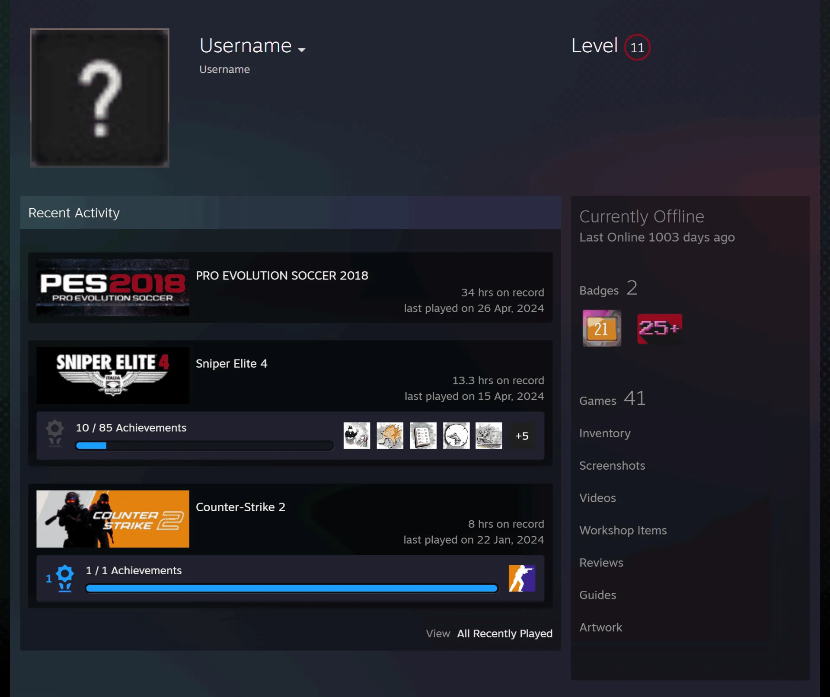Click the Counter-Strike 2 game thumbnail
The height and width of the screenshot is (697, 830).
tap(113, 519)
